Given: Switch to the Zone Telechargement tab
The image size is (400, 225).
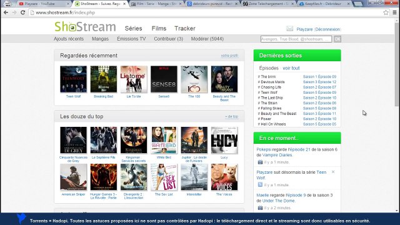Looking at the screenshot, I should click(267, 4).
